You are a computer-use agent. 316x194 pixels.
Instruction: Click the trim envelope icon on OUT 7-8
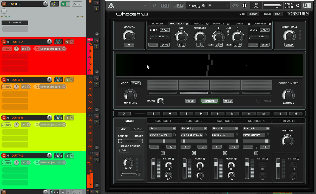pos(7,163)
